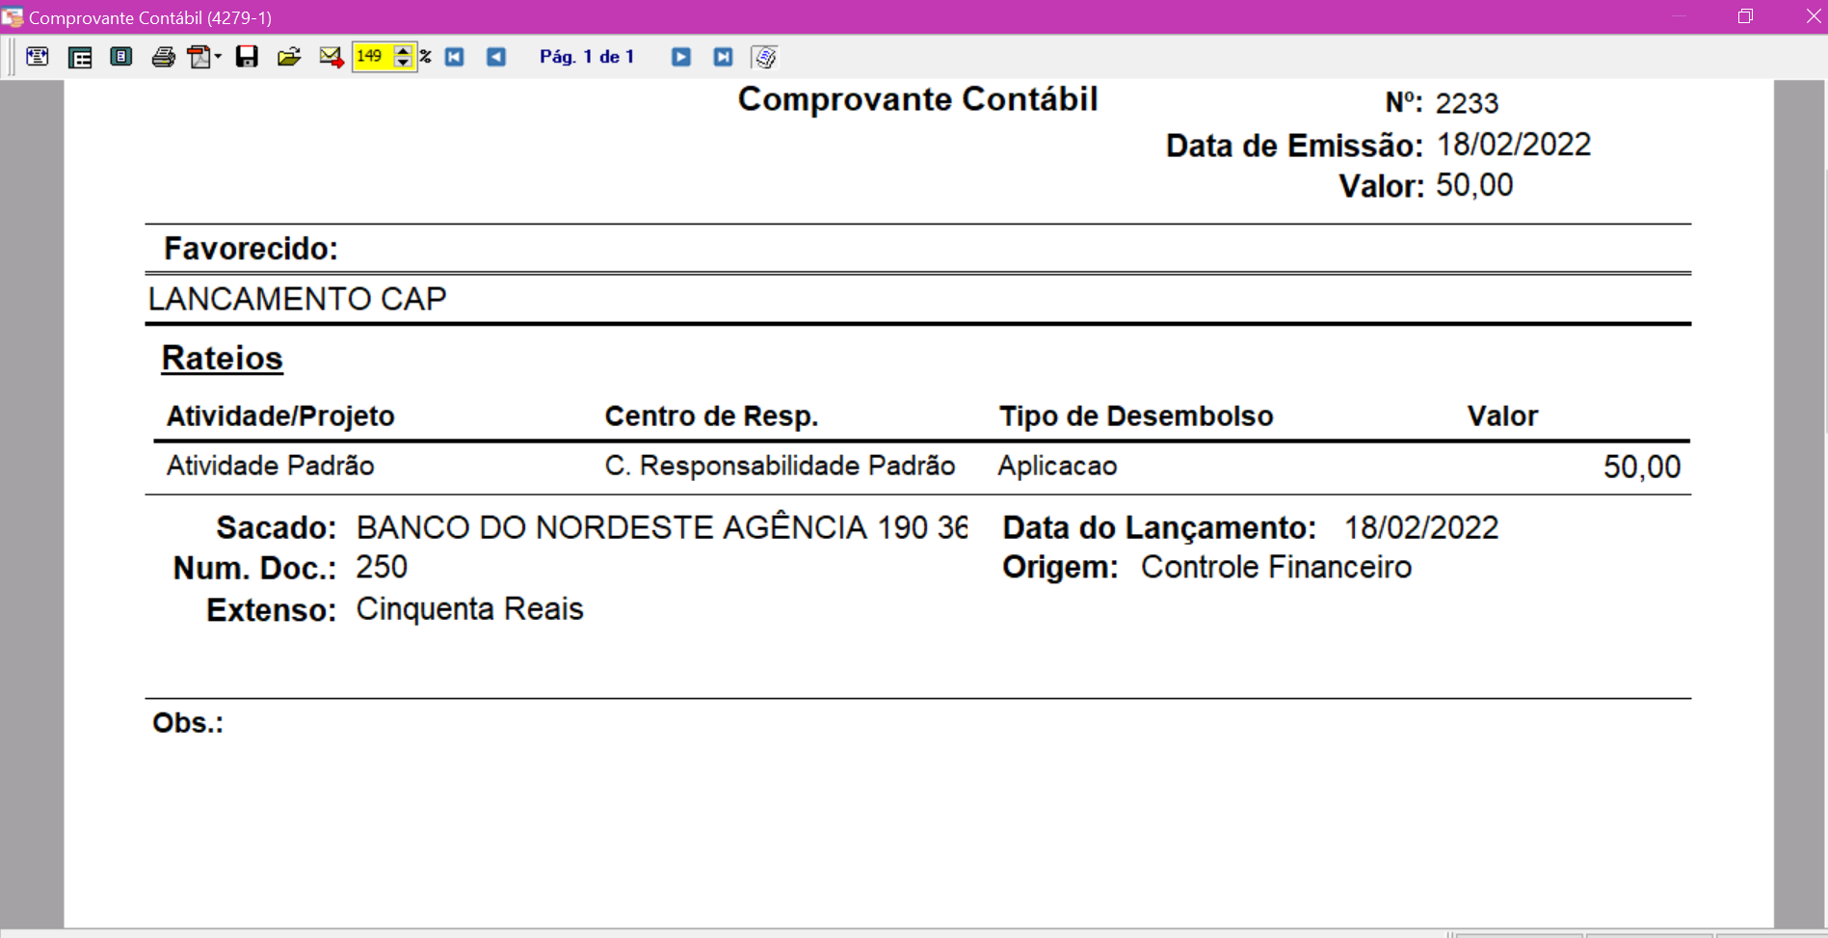Click the application icon in title bar
The height and width of the screenshot is (938, 1828).
(13, 17)
